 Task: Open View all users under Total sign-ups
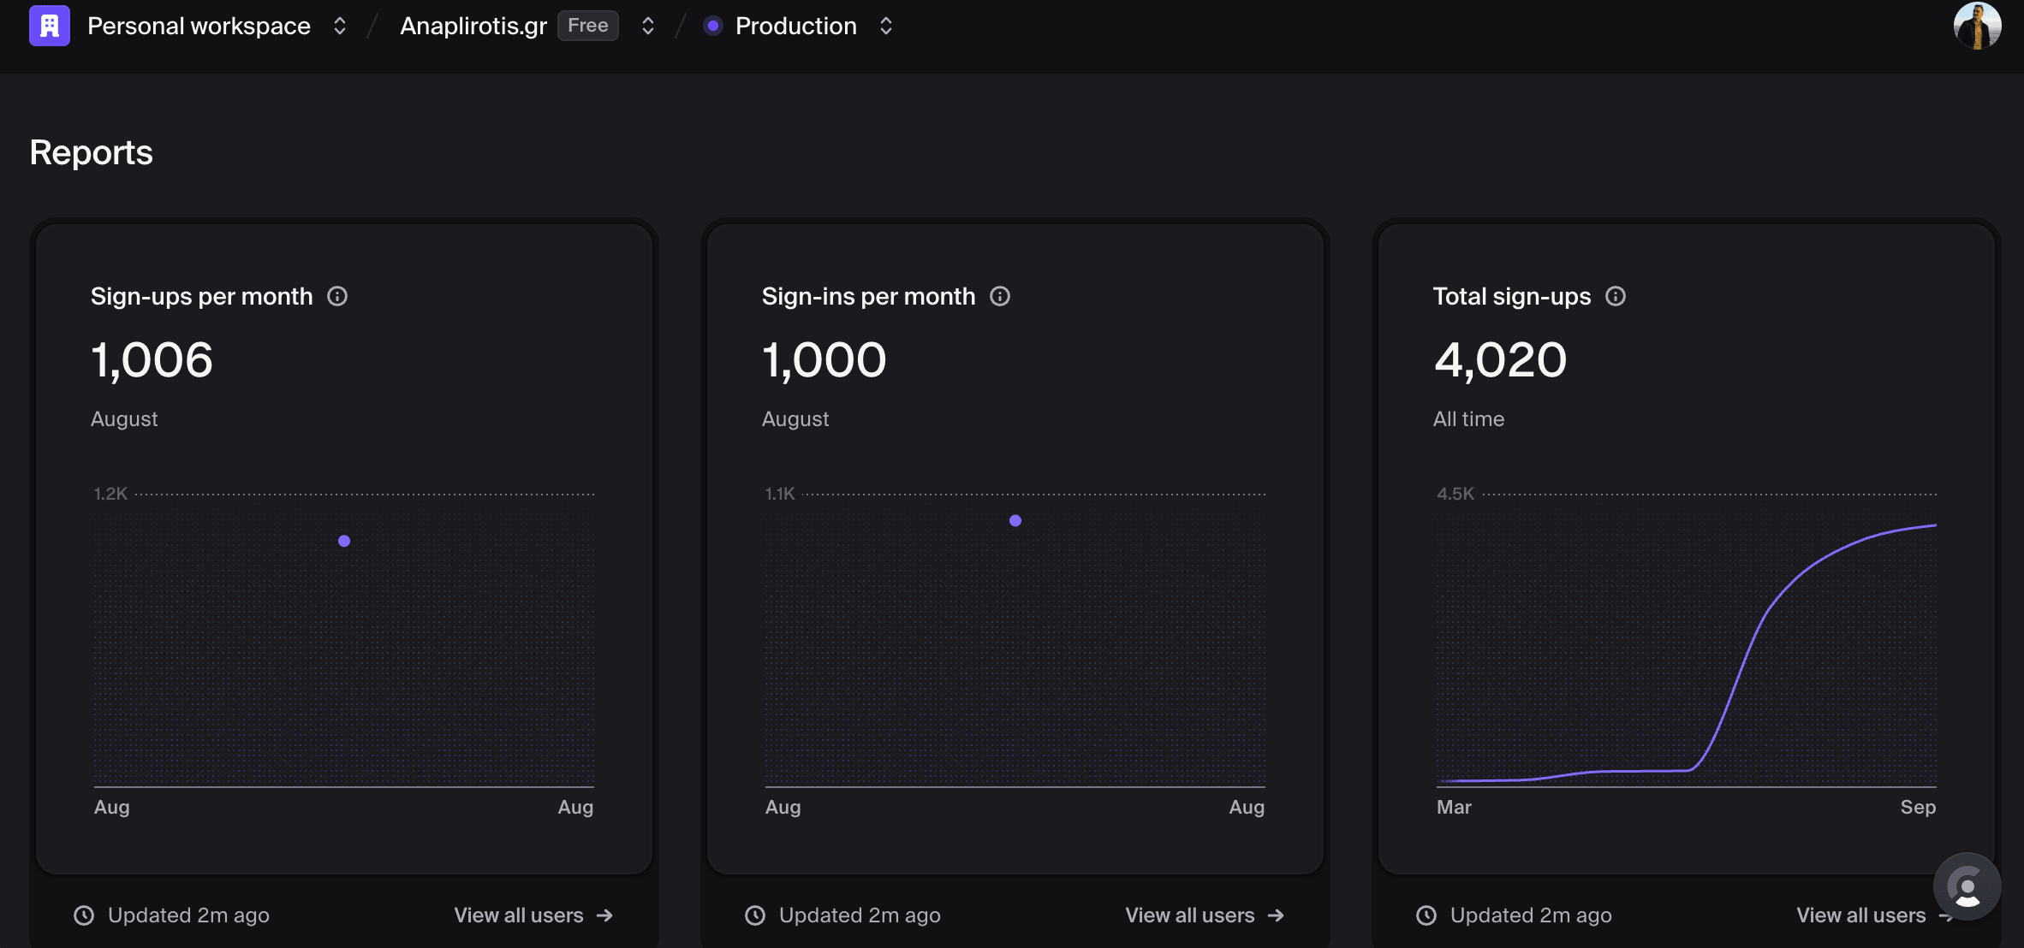(x=1860, y=915)
